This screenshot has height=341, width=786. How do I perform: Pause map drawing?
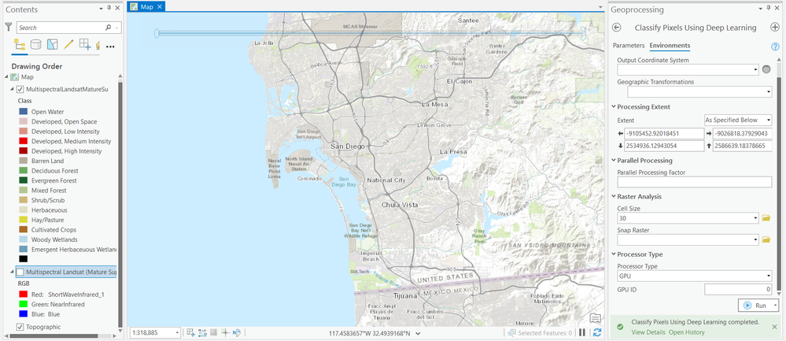point(582,332)
